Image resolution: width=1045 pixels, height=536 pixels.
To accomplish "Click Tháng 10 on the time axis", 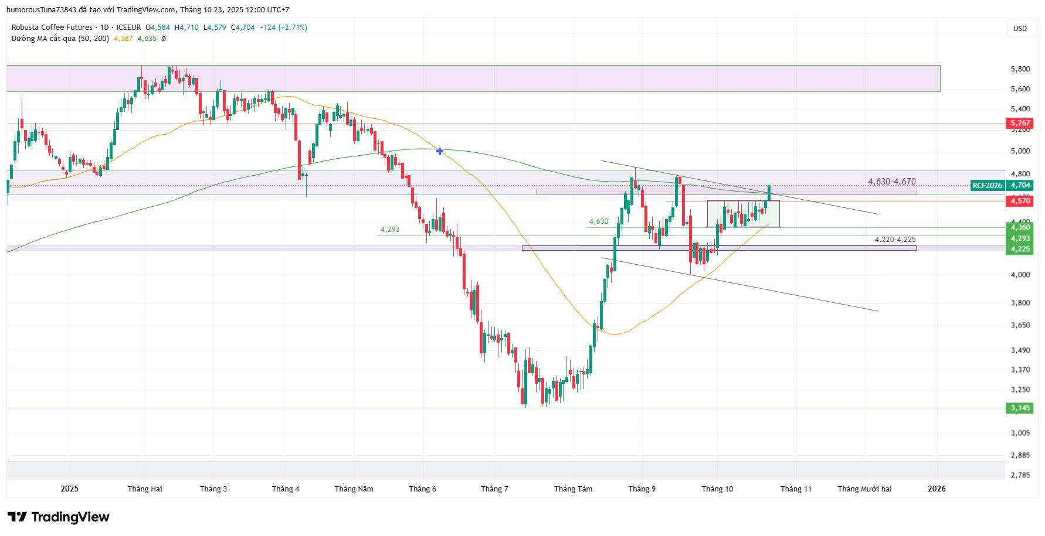I will (x=717, y=489).
